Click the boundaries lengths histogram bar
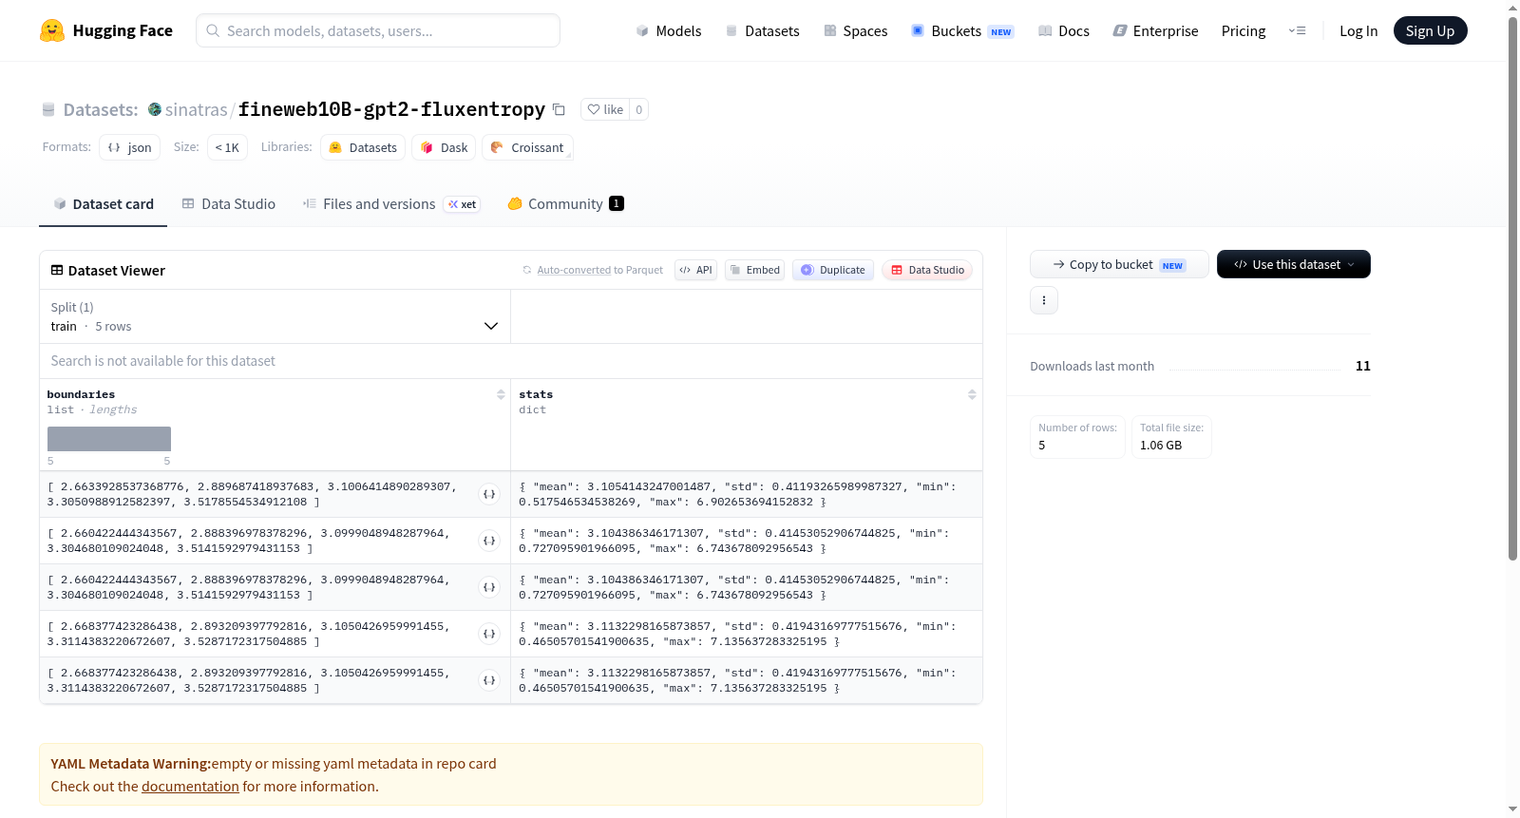This screenshot has height=818, width=1520. [x=109, y=439]
